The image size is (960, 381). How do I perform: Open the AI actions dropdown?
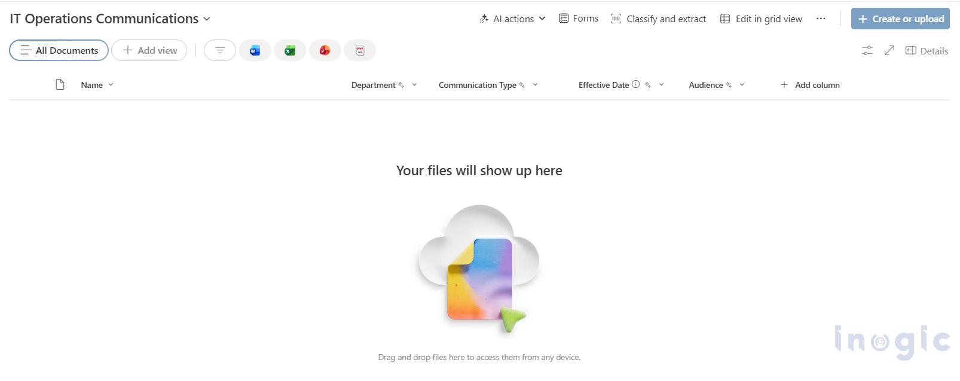coord(512,19)
